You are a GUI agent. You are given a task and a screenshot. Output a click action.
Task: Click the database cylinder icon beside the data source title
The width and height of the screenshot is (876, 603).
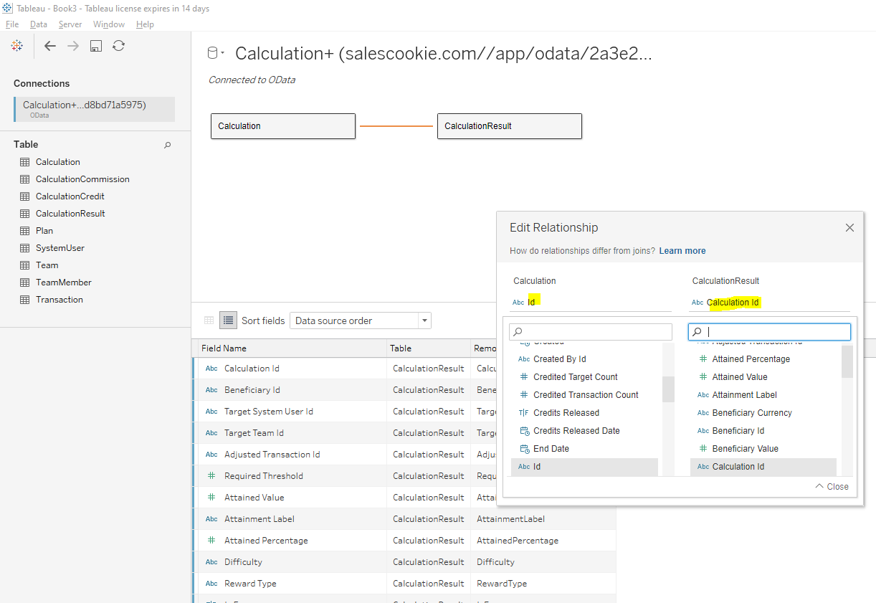click(211, 52)
